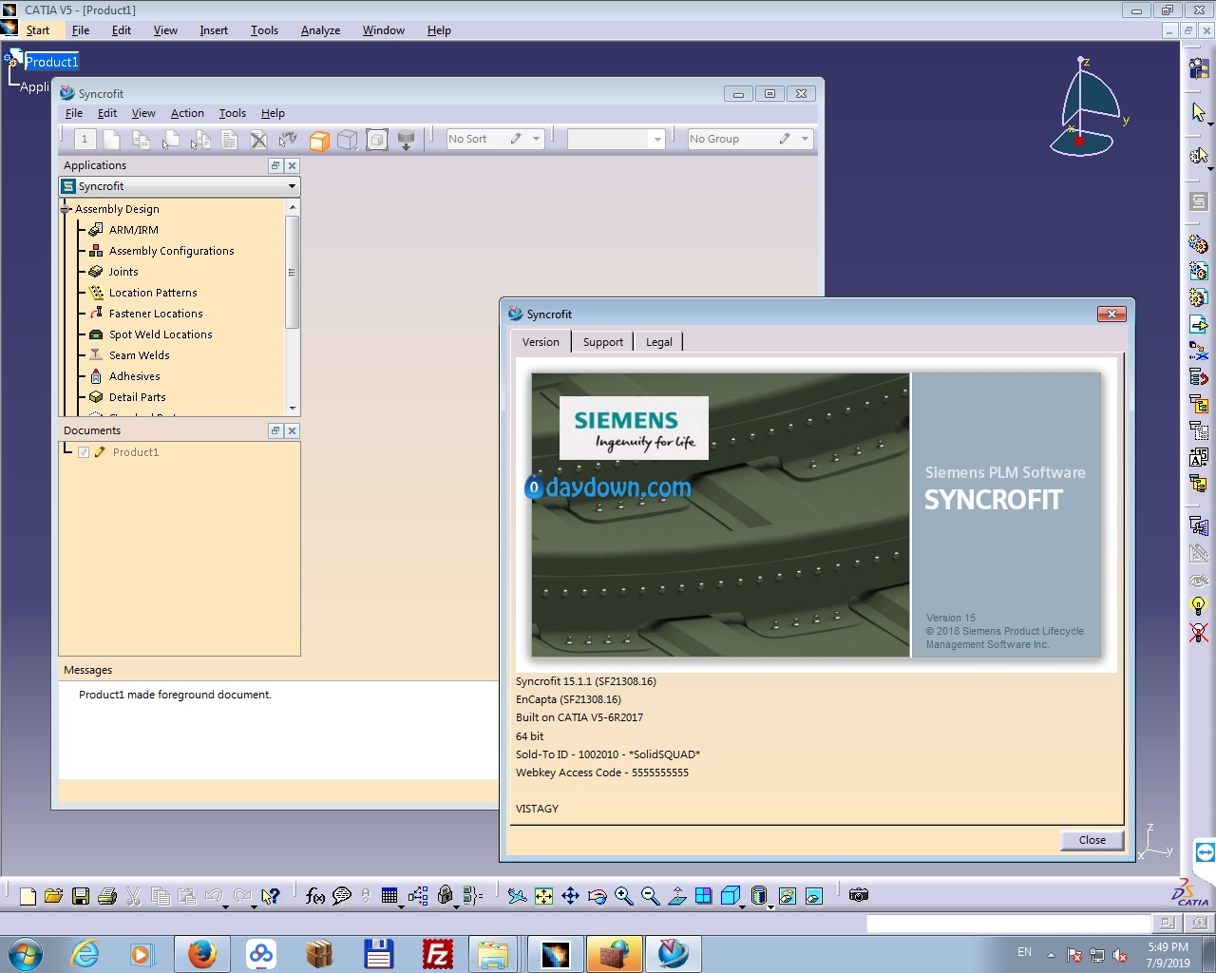
Task: Select Adhesives tree item
Action: point(135,376)
